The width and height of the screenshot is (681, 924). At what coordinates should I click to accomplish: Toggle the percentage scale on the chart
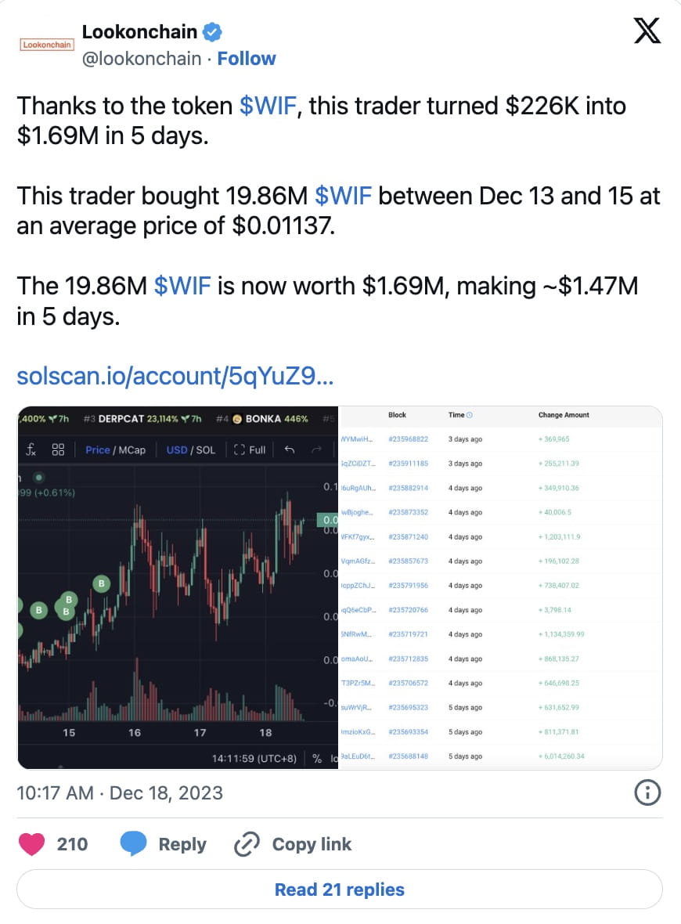pyautogui.click(x=317, y=758)
